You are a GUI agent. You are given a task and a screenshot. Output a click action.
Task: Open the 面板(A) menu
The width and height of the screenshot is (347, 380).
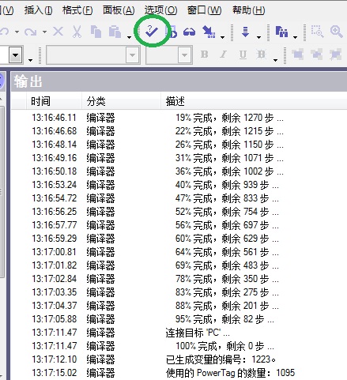[119, 10]
